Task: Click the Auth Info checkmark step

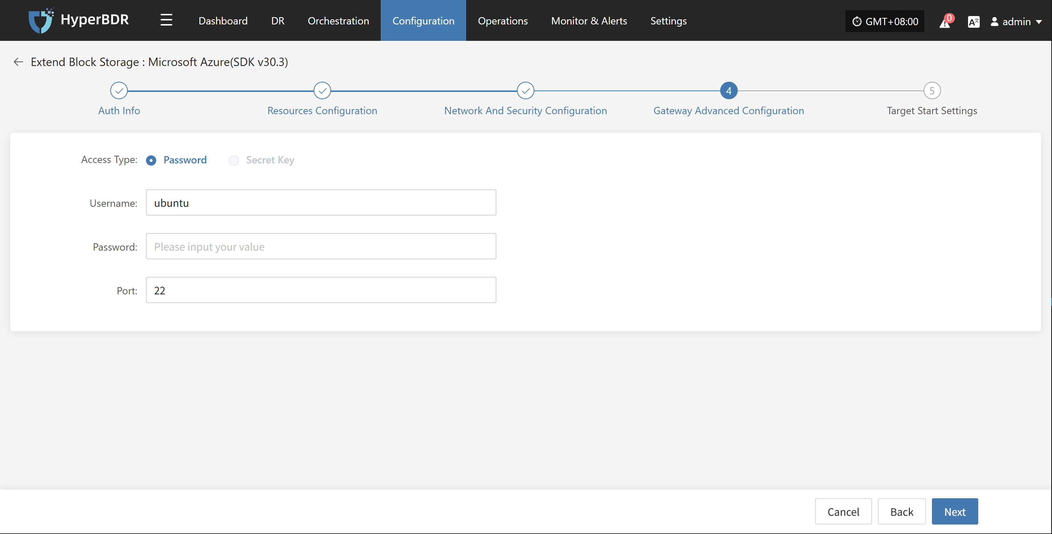Action: click(119, 90)
